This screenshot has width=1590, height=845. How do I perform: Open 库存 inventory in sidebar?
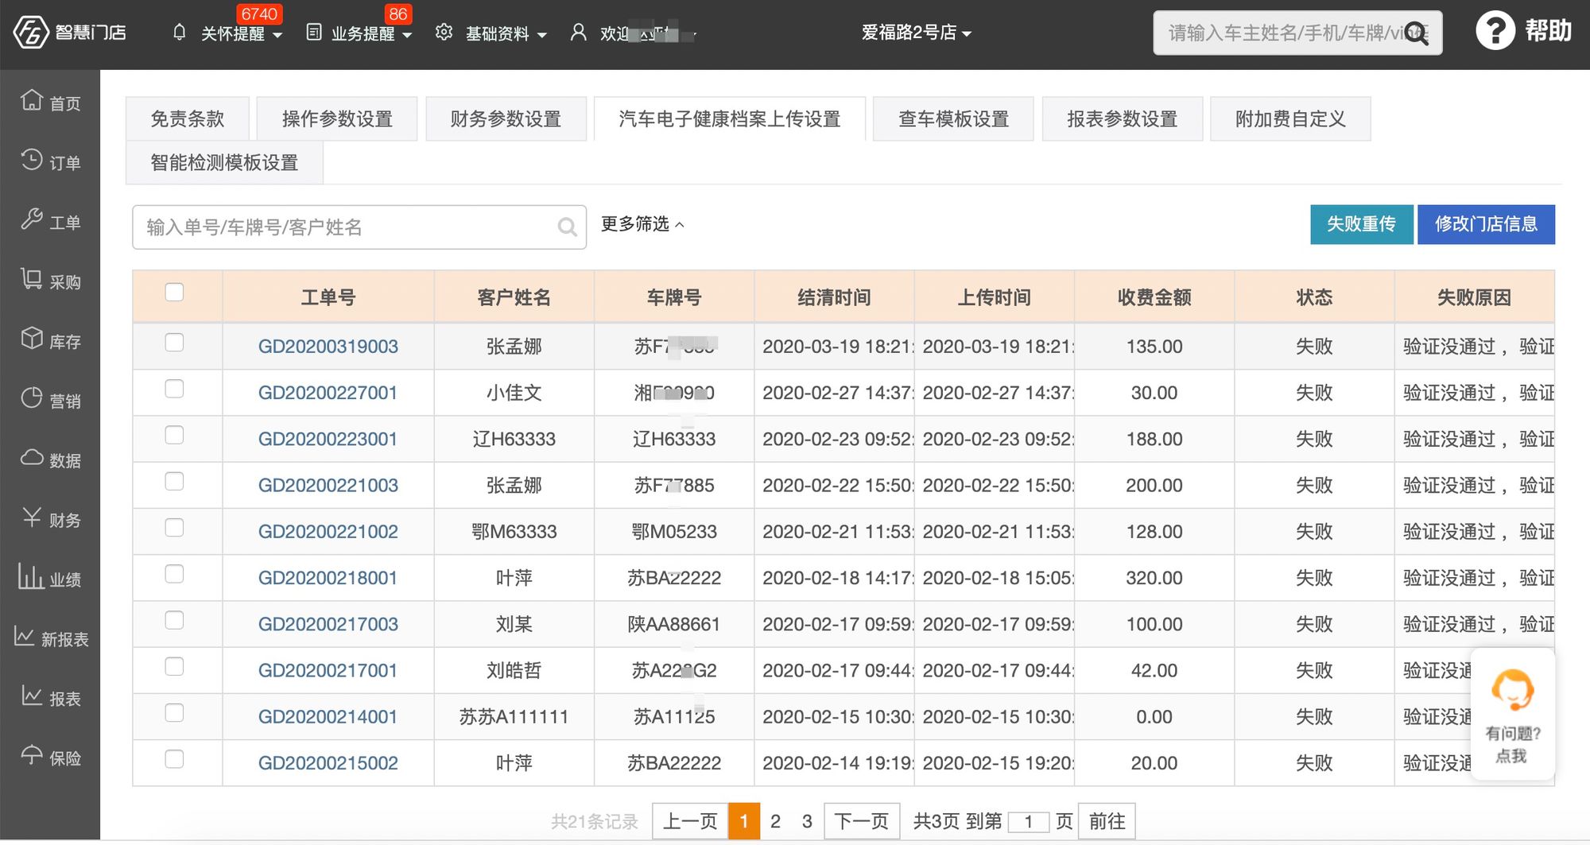tap(50, 340)
